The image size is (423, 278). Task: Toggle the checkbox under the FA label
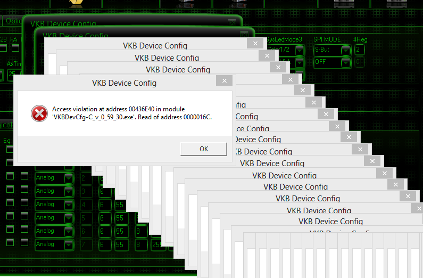(x=15, y=48)
